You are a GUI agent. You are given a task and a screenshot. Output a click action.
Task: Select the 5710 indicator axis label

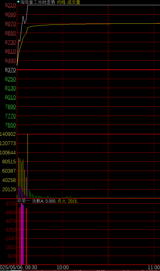pos(11,204)
